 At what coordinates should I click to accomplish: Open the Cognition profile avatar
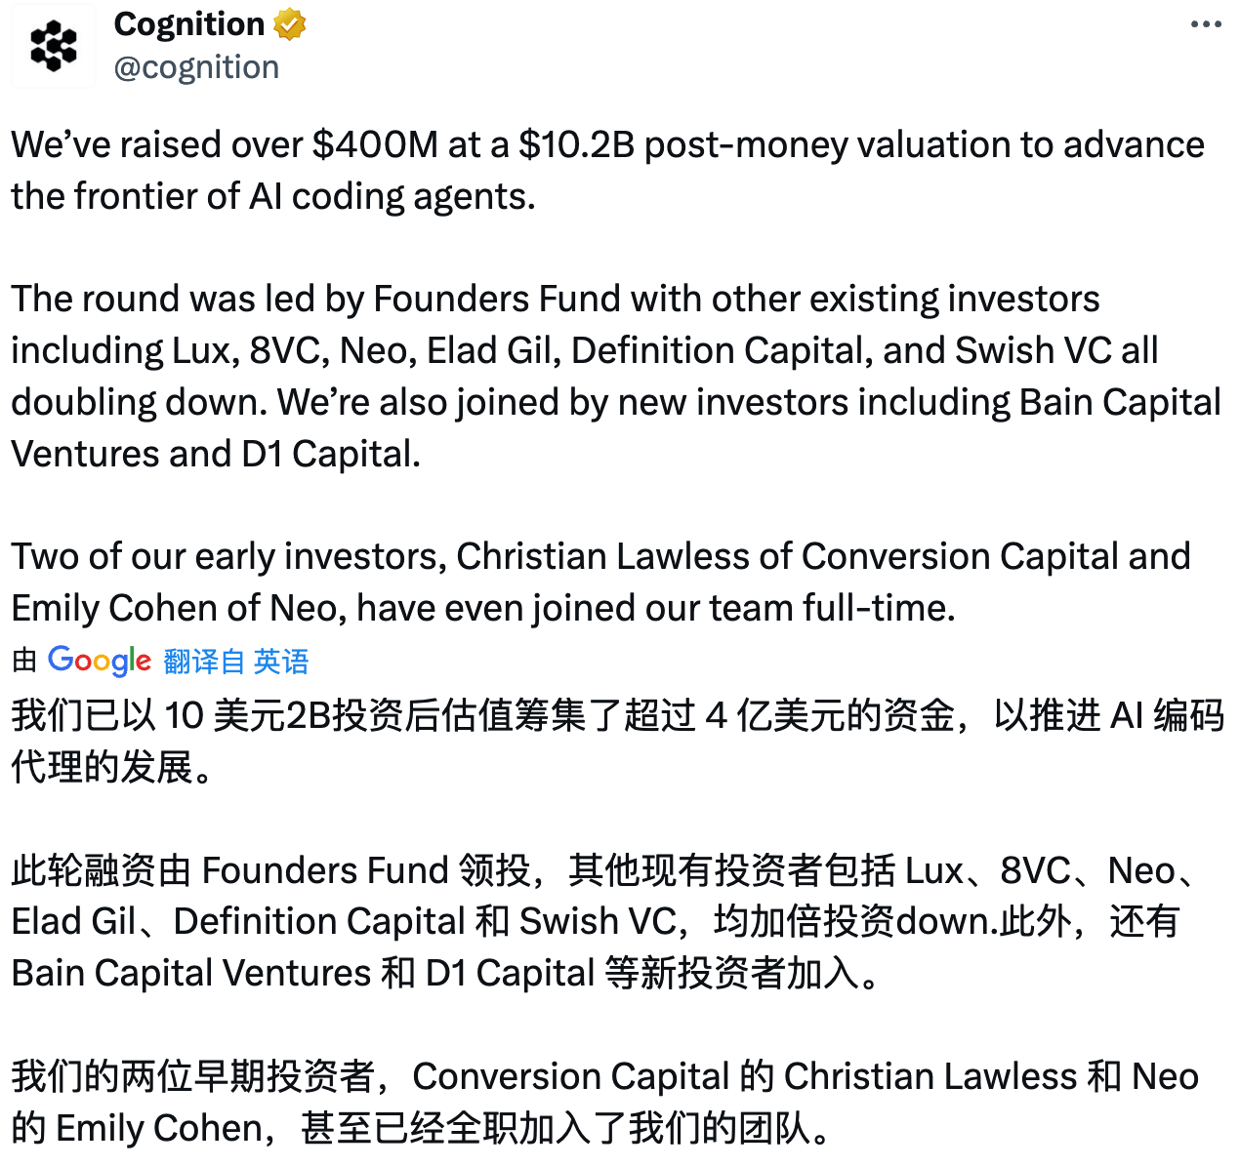pos(53,46)
